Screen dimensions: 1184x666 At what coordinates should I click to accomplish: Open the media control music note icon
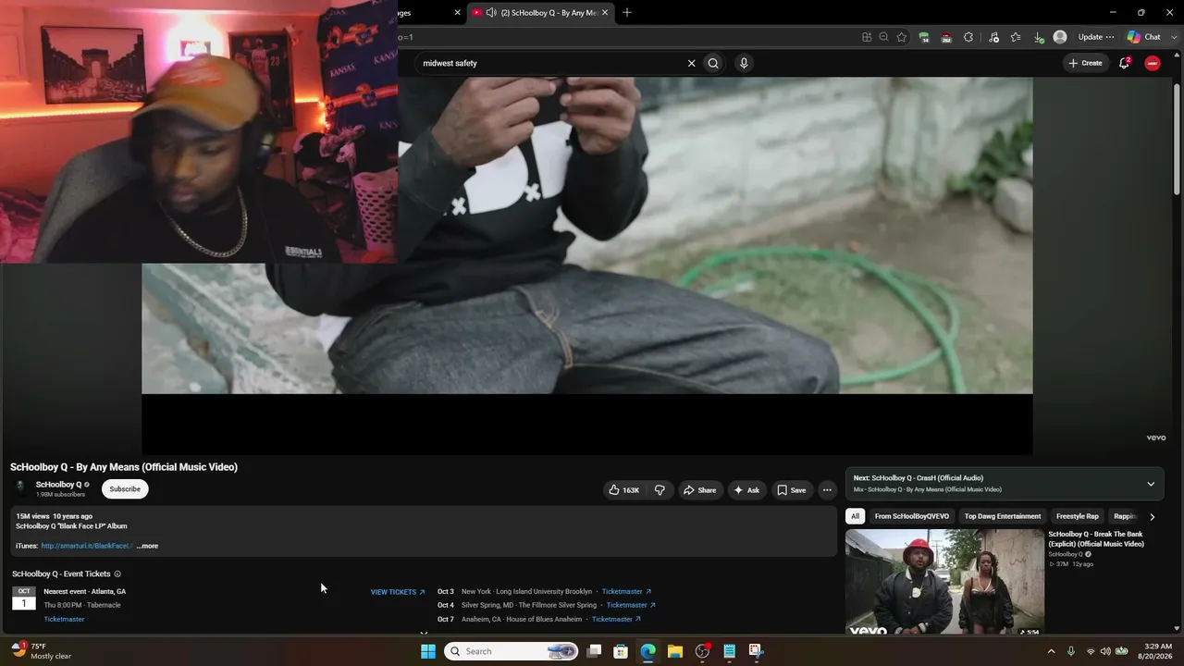pos(994,37)
